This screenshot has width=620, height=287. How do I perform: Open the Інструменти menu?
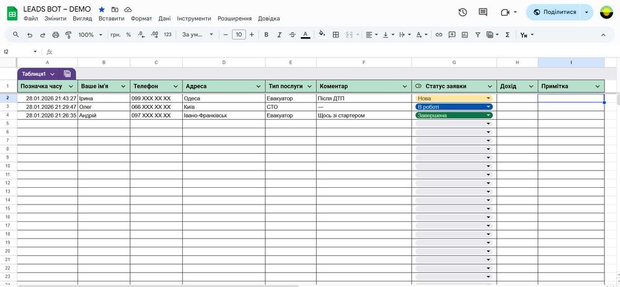click(194, 19)
